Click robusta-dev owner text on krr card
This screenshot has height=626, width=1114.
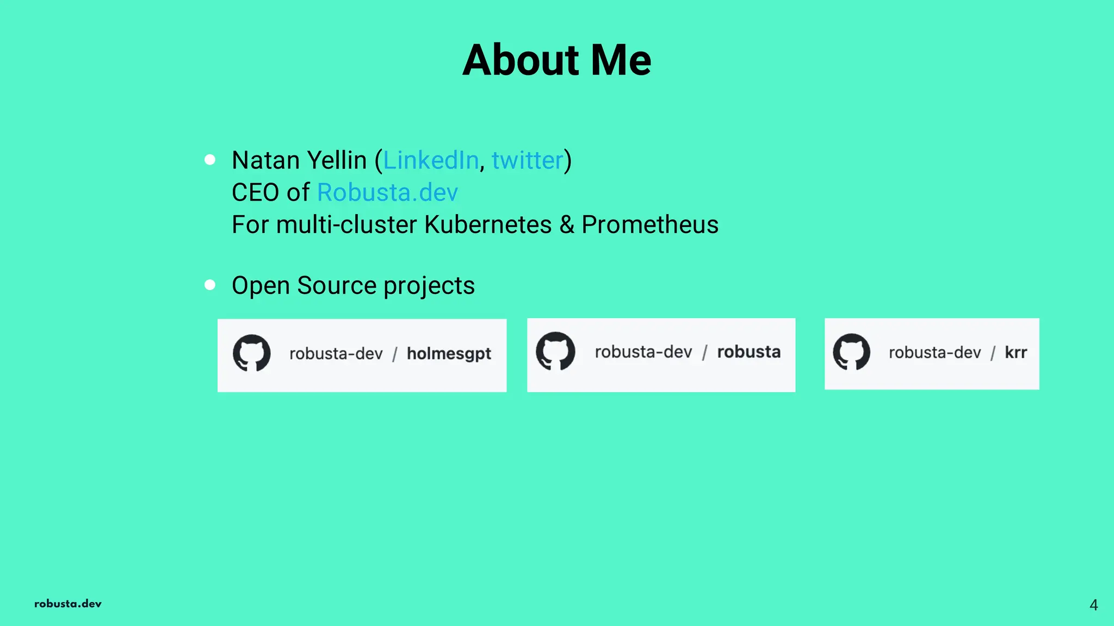pyautogui.click(x=934, y=352)
